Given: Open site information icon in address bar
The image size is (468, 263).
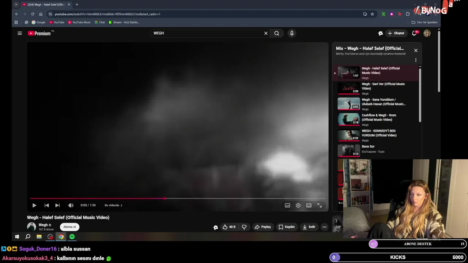Looking at the screenshot, I should (x=50, y=14).
